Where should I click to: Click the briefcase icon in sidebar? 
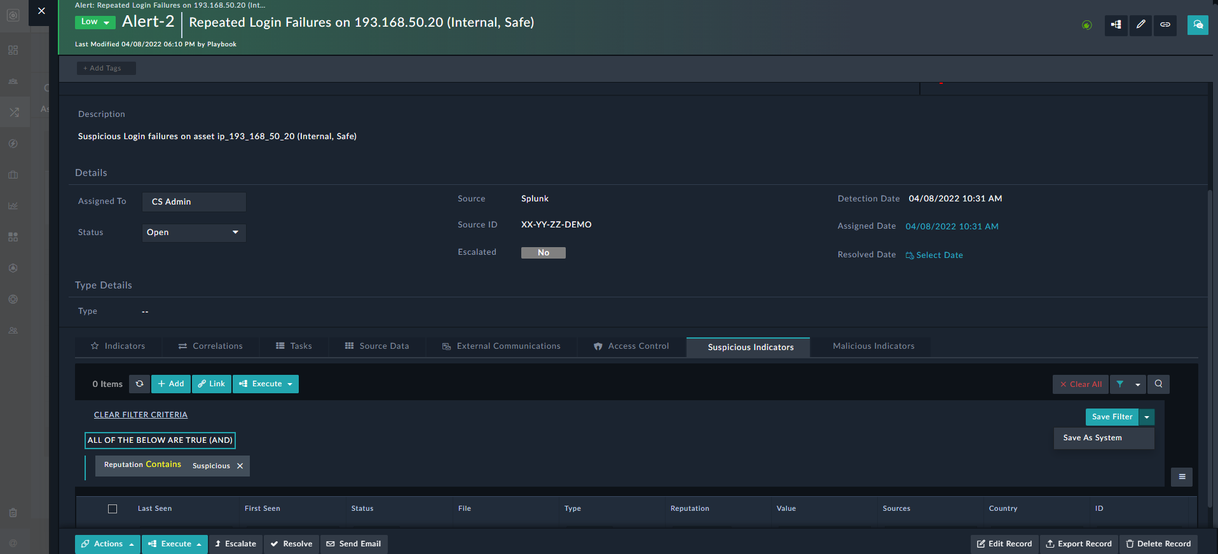(x=13, y=175)
